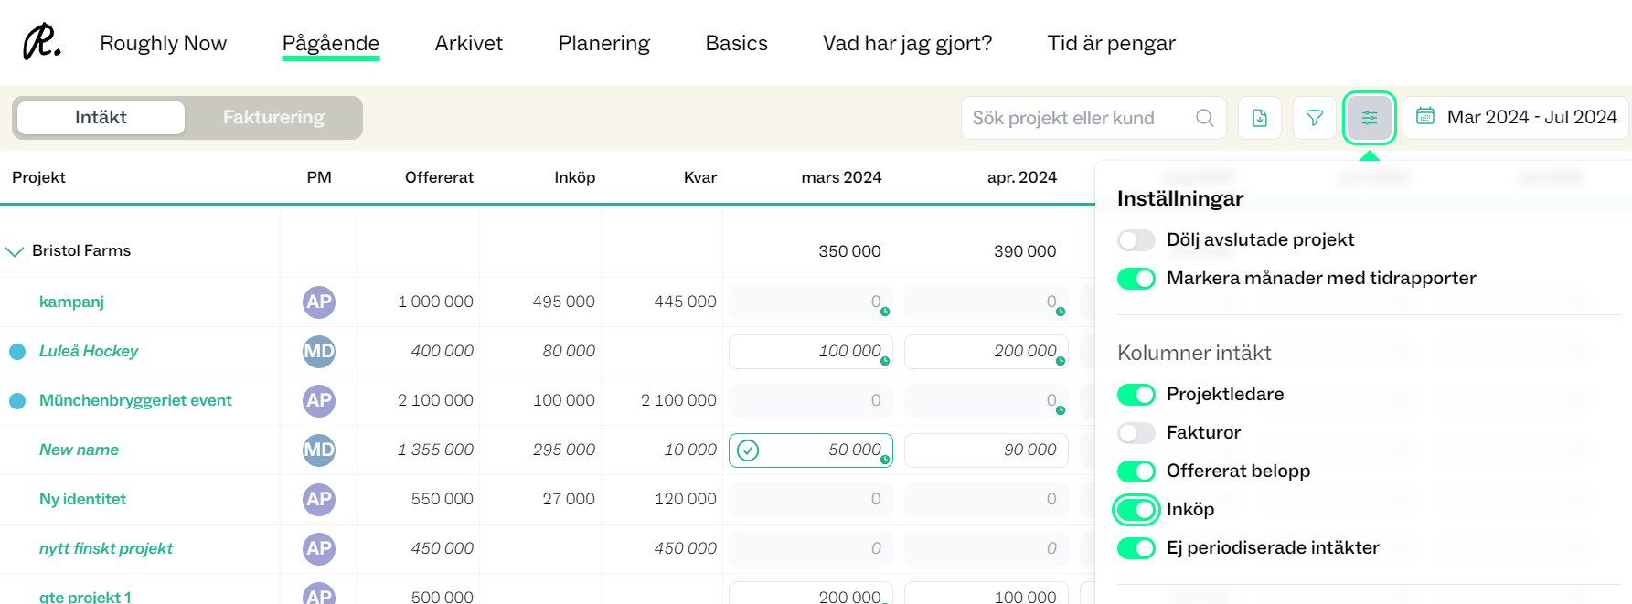Enable Dölj avslutade projekt toggle
Screen dimensions: 1632x604
point(1136,240)
